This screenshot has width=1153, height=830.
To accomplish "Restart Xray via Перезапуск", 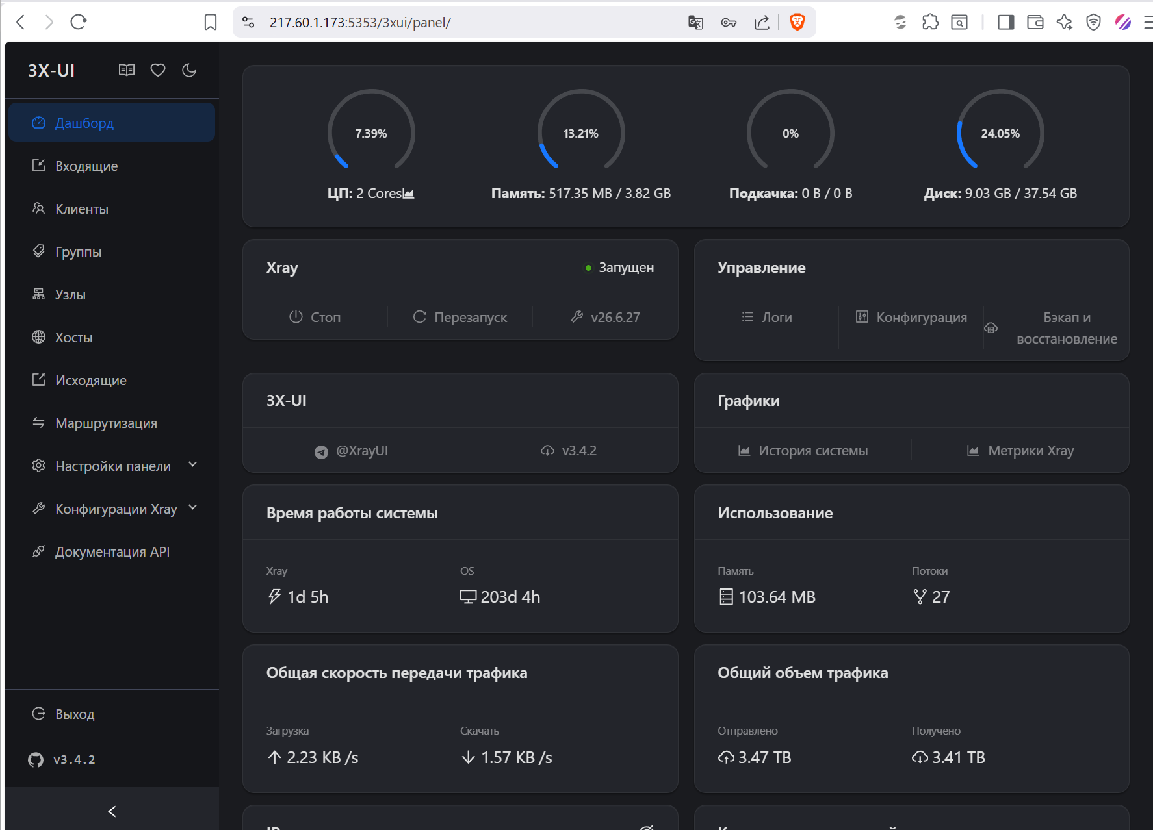I will tap(460, 317).
